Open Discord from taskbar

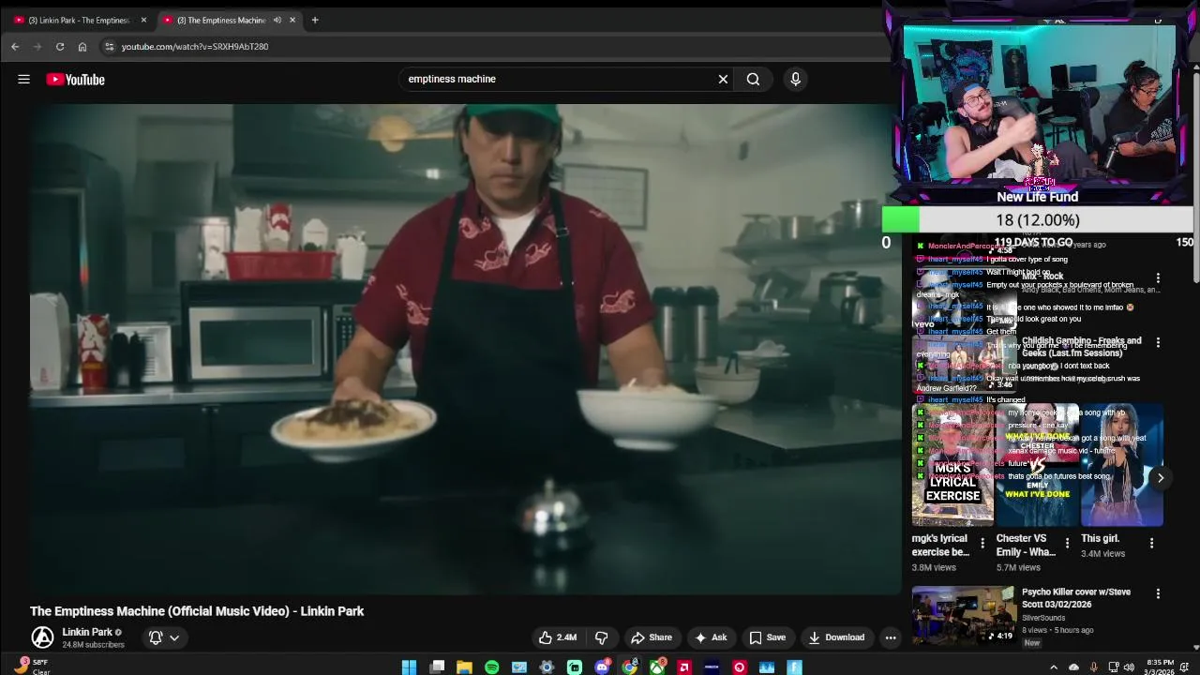point(602,667)
